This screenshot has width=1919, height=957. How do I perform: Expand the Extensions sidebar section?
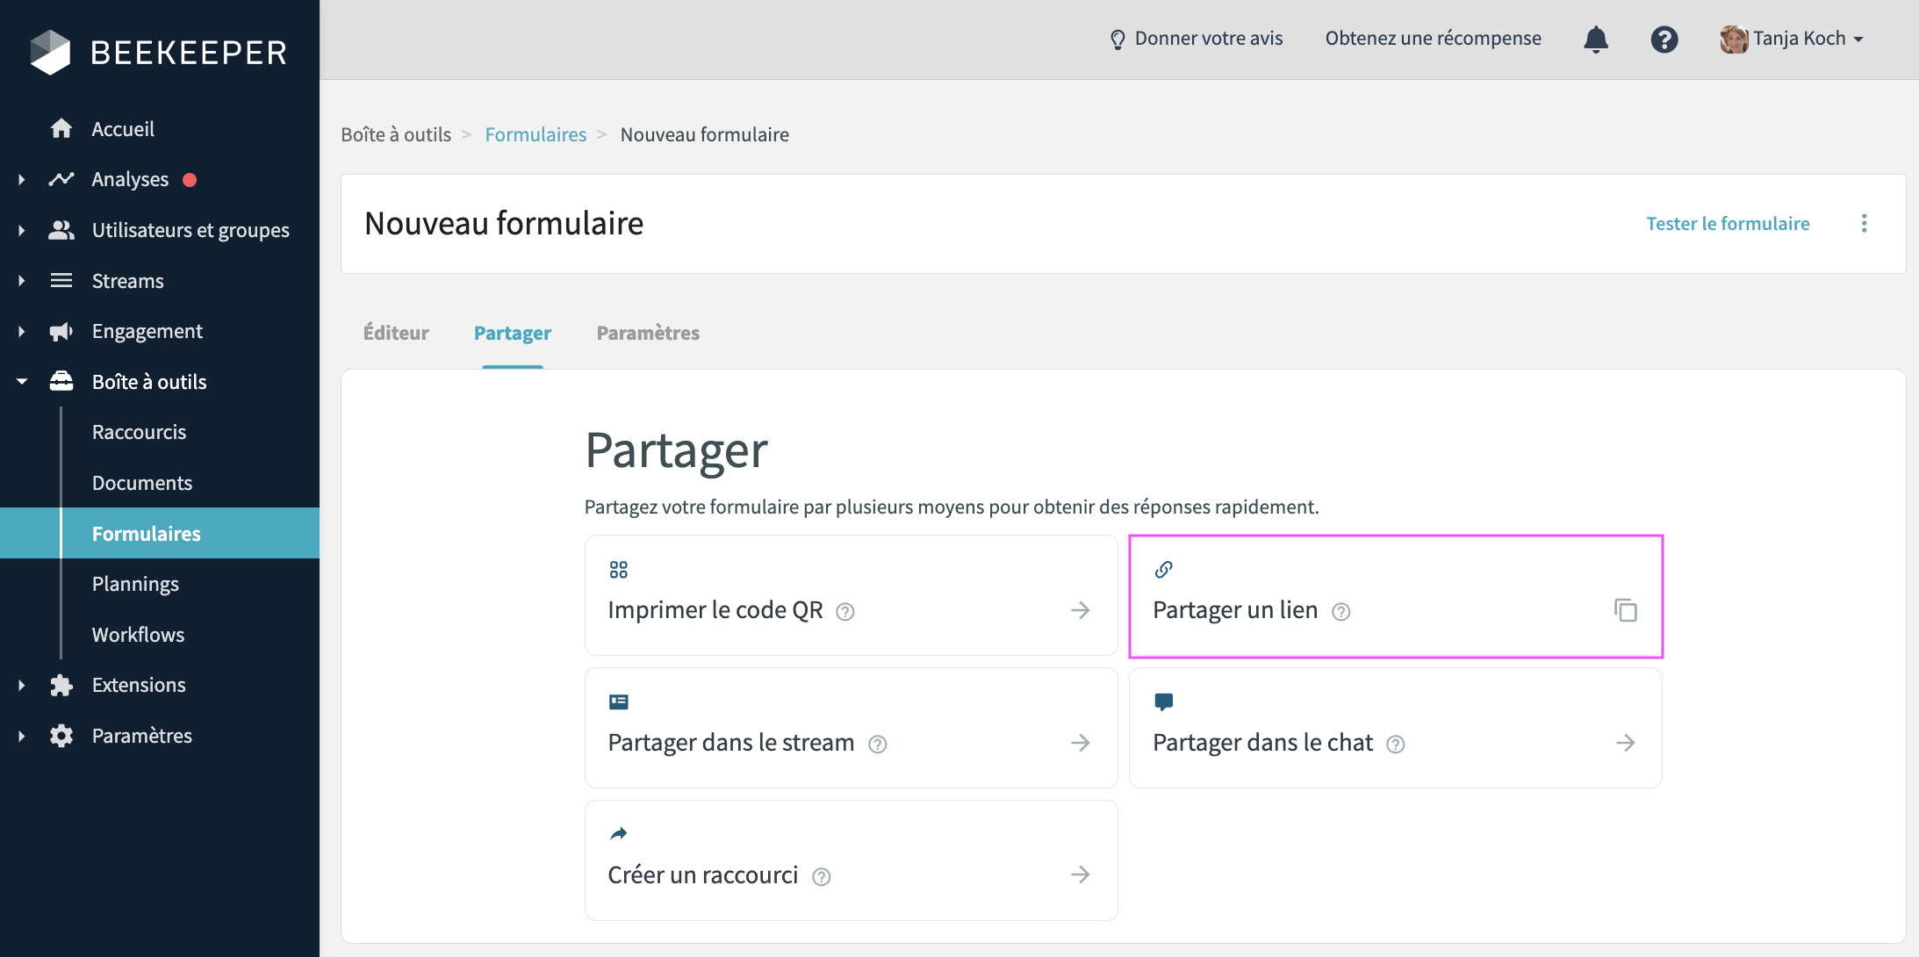[x=22, y=686]
